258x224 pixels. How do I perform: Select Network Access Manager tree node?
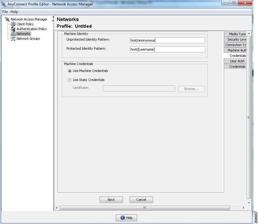[x=29, y=19]
